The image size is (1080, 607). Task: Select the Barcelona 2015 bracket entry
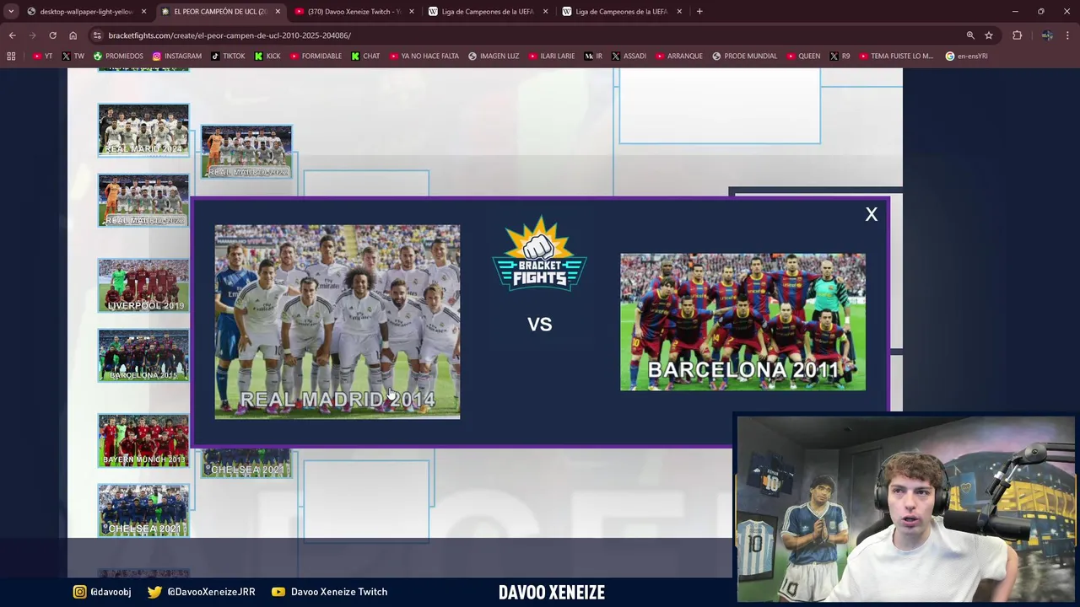point(143,355)
